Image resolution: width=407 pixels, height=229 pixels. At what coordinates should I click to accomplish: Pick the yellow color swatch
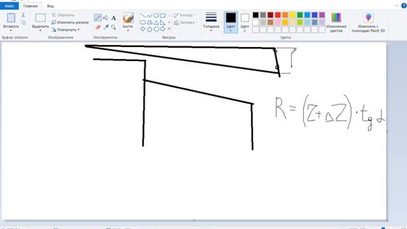(x=293, y=15)
